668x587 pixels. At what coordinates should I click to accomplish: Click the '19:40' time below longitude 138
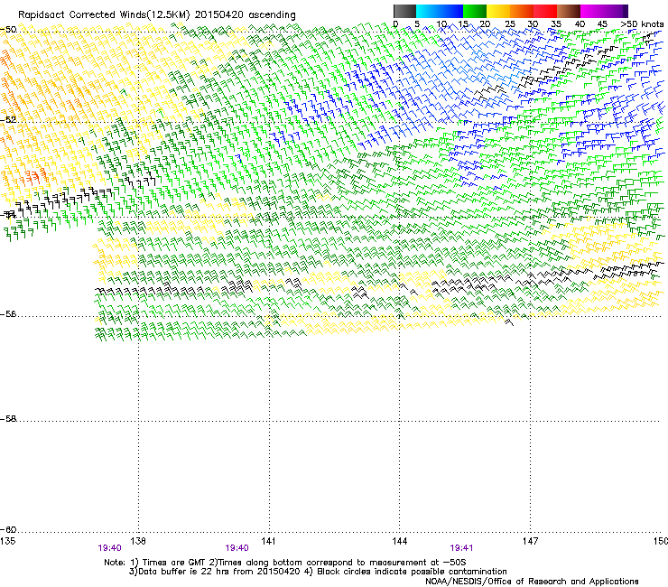(109, 548)
